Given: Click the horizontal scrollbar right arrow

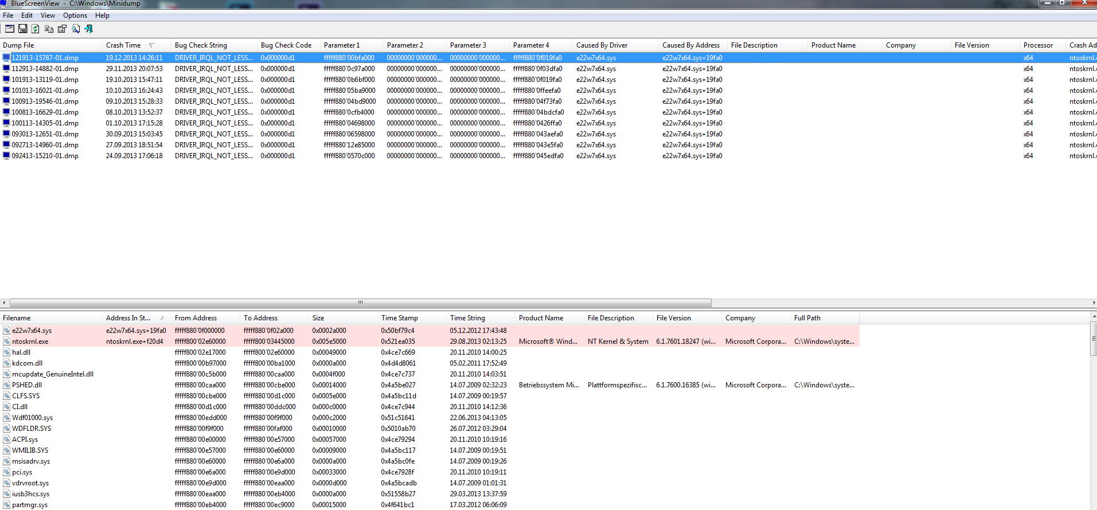Looking at the screenshot, I should pyautogui.click(x=1093, y=303).
